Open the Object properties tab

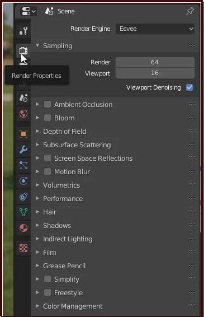pyautogui.click(x=23, y=134)
